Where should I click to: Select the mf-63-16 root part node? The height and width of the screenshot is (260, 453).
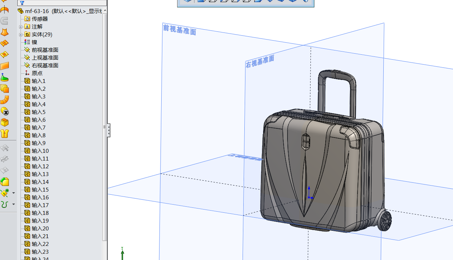click(x=59, y=11)
